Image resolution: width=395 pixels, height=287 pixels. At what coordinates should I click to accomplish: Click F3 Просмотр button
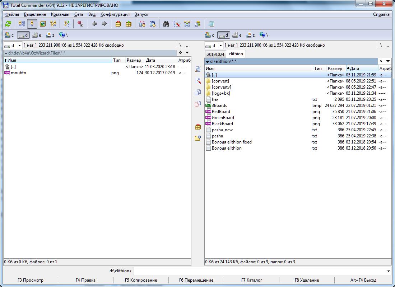click(x=31, y=280)
